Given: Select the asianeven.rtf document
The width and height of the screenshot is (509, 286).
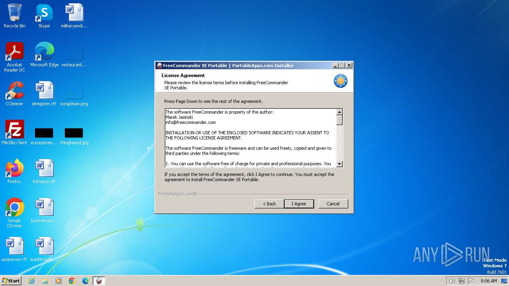Looking at the screenshot, I should (14, 249).
